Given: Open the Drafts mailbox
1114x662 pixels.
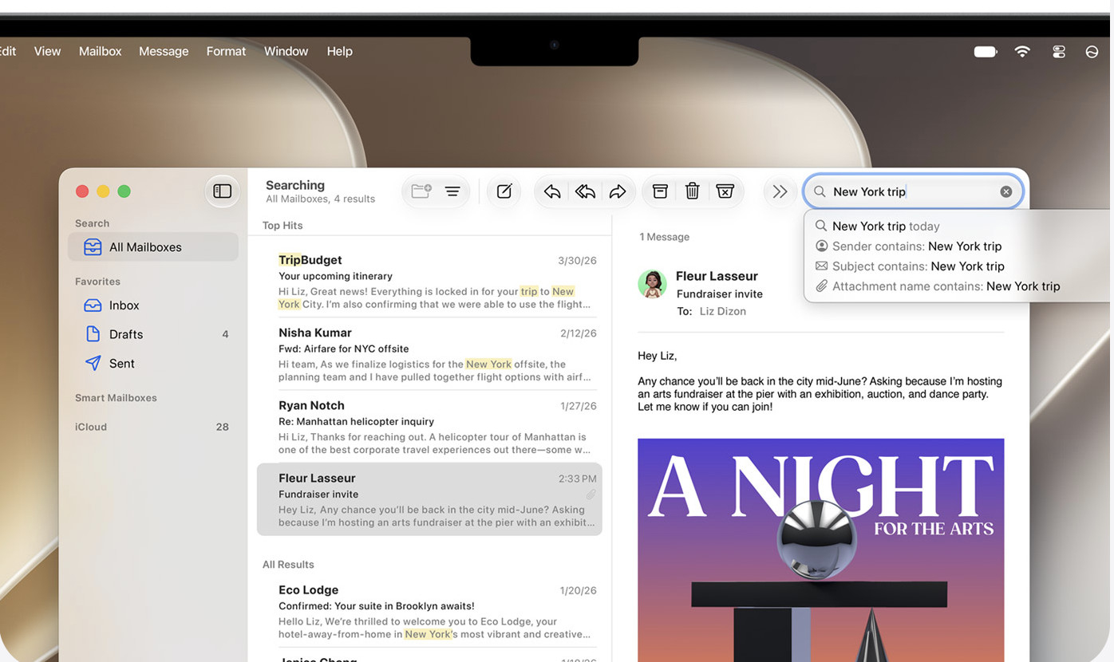Looking at the screenshot, I should 153,334.
